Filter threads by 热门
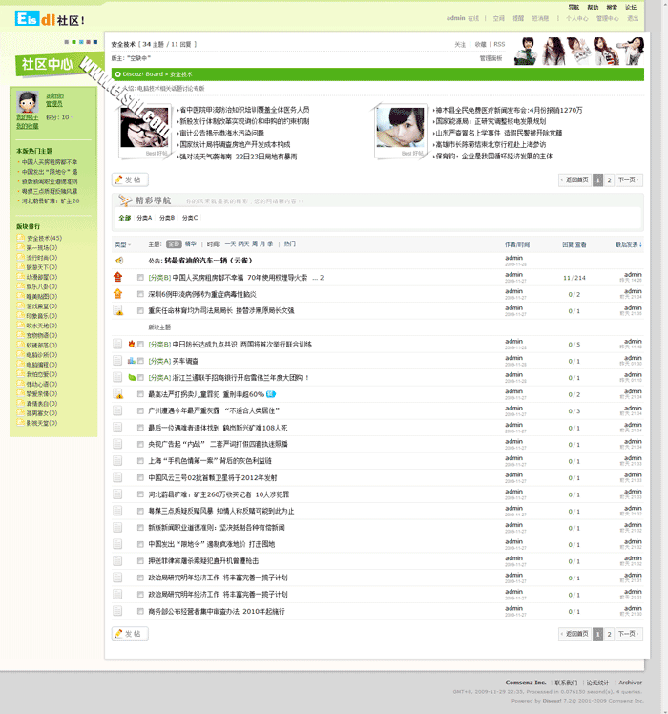The image size is (668, 714). [289, 244]
